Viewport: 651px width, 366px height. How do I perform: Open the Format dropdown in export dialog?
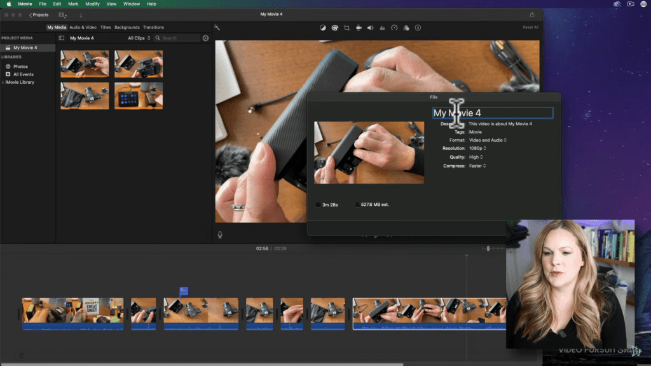[488, 140]
